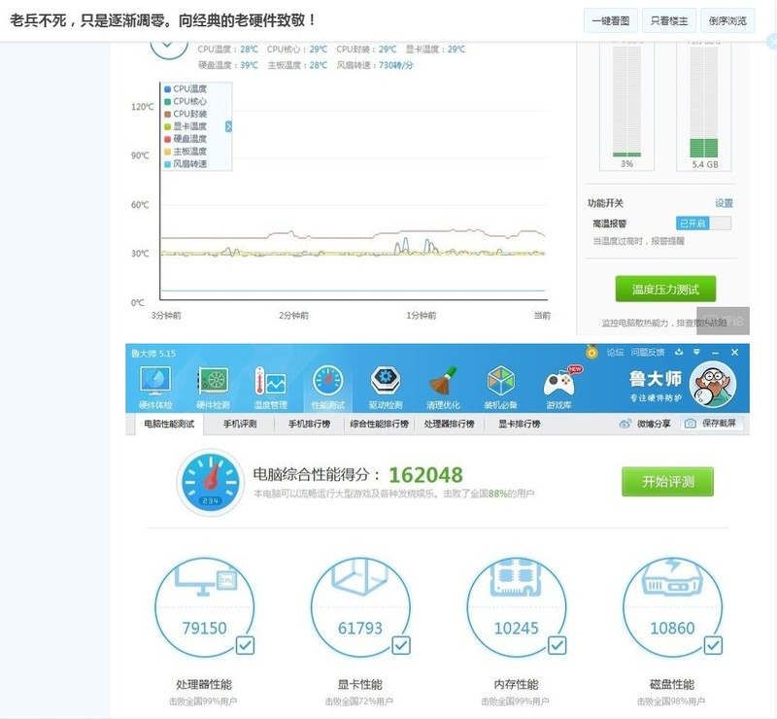
Task: Click the orange 主板温度 legend swatch
Action: 167,152
